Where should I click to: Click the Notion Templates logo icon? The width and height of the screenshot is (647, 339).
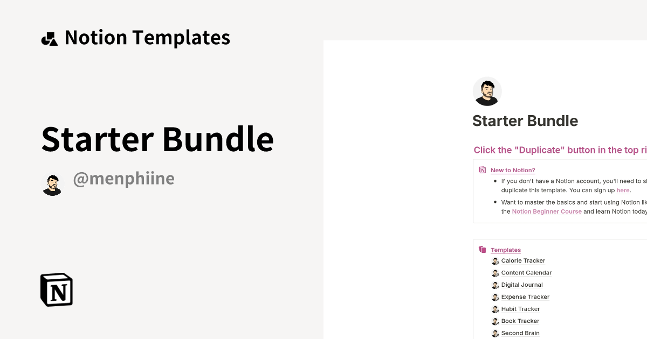click(x=50, y=37)
